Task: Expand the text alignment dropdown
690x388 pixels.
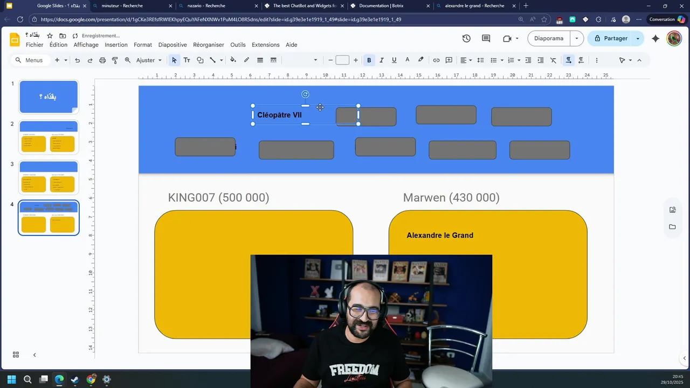Action: coord(471,60)
